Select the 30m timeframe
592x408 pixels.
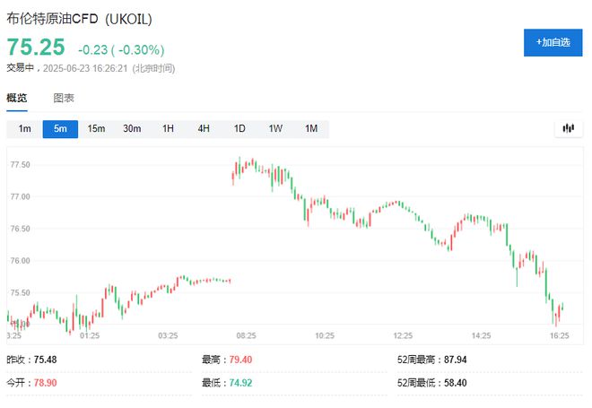coord(132,129)
